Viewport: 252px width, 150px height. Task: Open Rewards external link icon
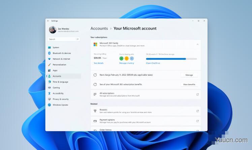pyautogui.click(x=197, y=111)
